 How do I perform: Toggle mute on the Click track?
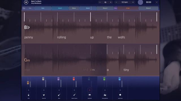[29, 90]
